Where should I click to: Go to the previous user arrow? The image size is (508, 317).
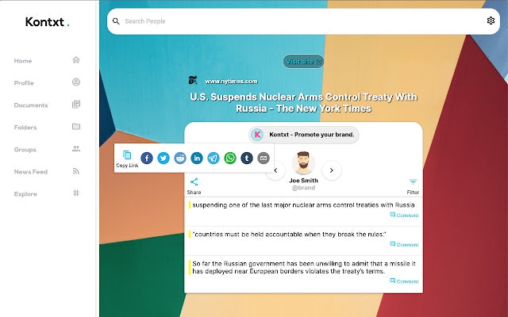point(275,170)
